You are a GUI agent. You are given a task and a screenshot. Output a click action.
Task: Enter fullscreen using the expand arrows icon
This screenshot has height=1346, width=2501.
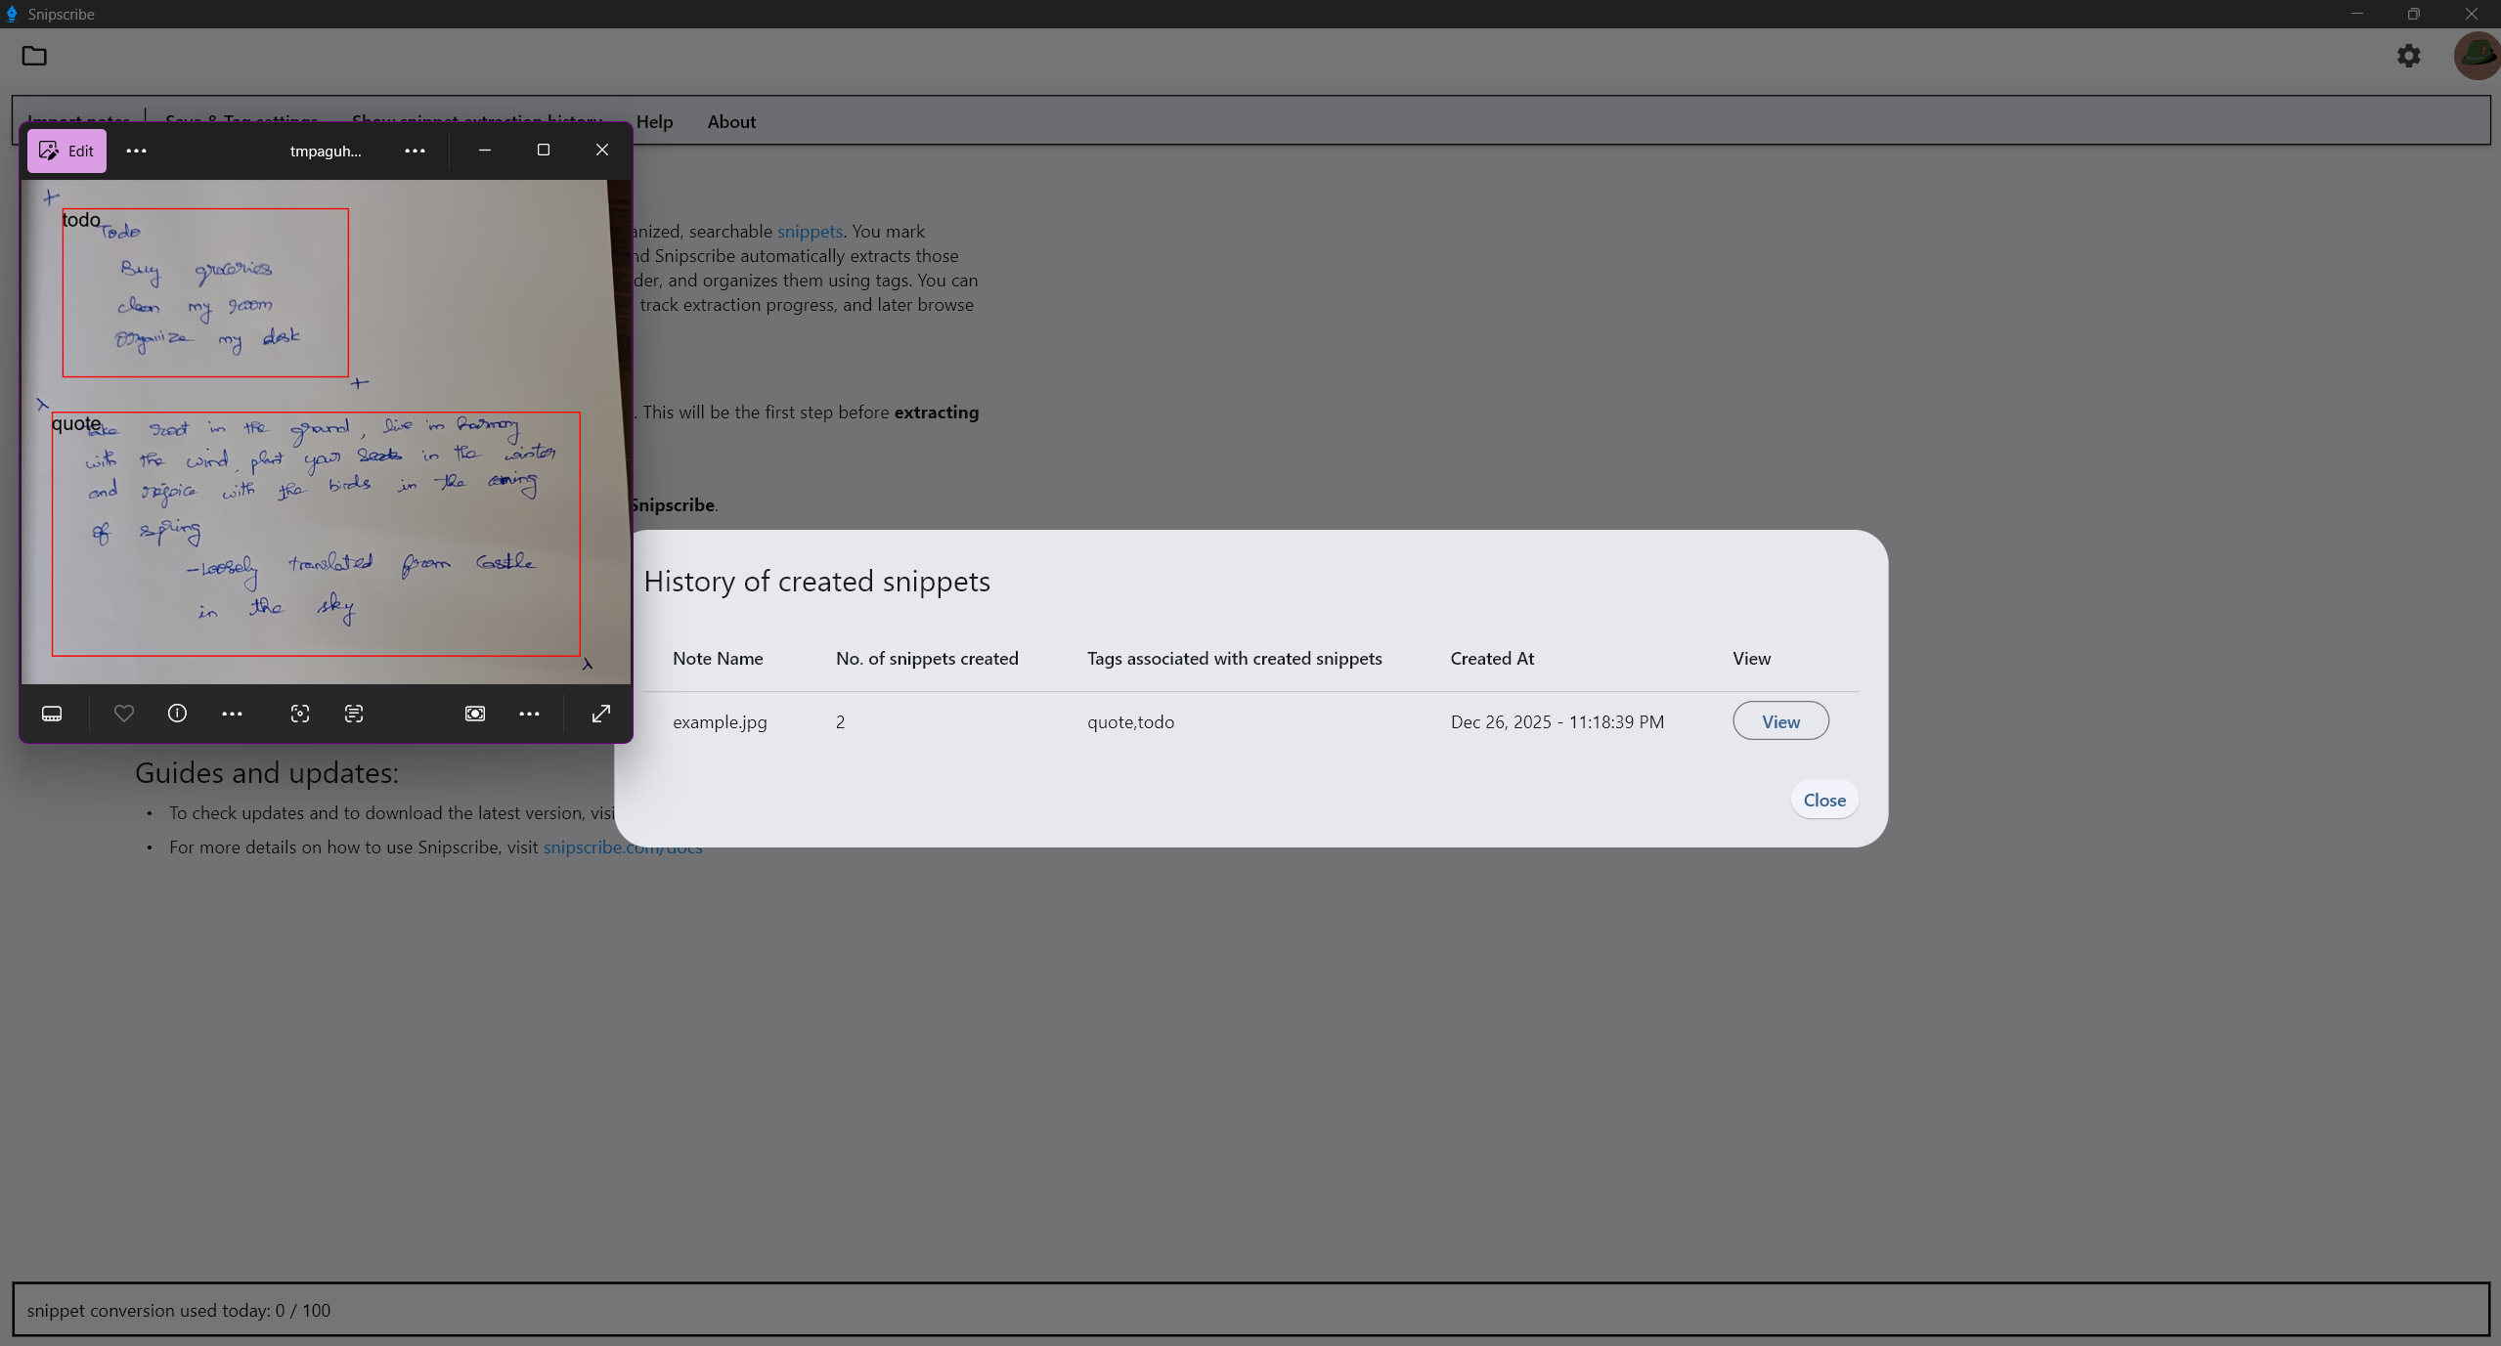pyautogui.click(x=600, y=714)
